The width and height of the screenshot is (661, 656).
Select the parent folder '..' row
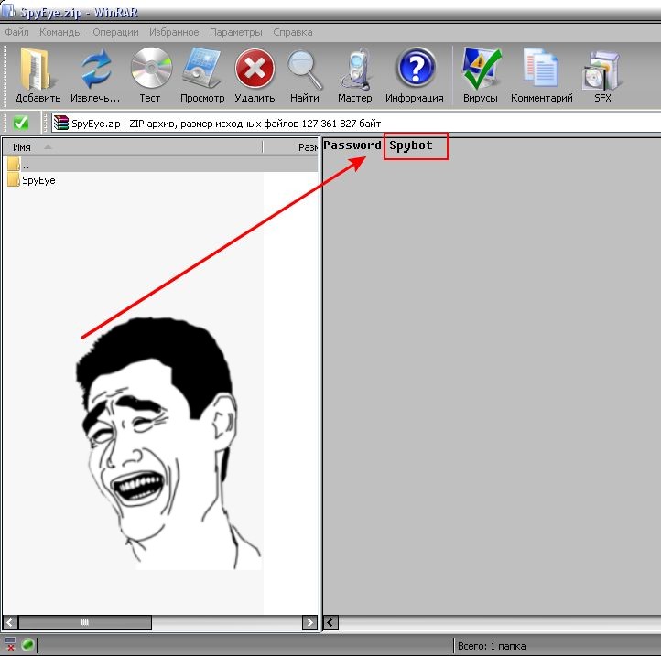pos(162,164)
